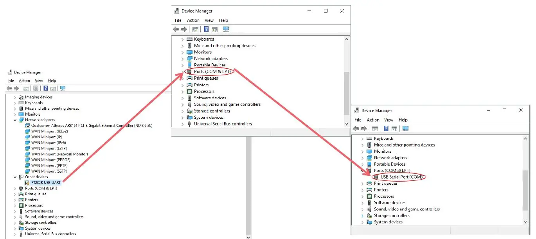Viewport: 536px width, 239px height.
Task: Open View menu in right Device Manager
Action: (389, 120)
